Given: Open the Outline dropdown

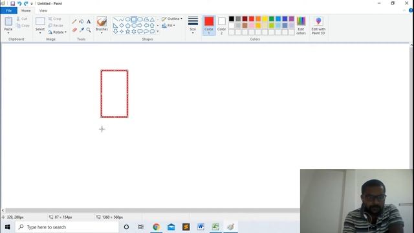Looking at the screenshot, I should tap(172, 19).
